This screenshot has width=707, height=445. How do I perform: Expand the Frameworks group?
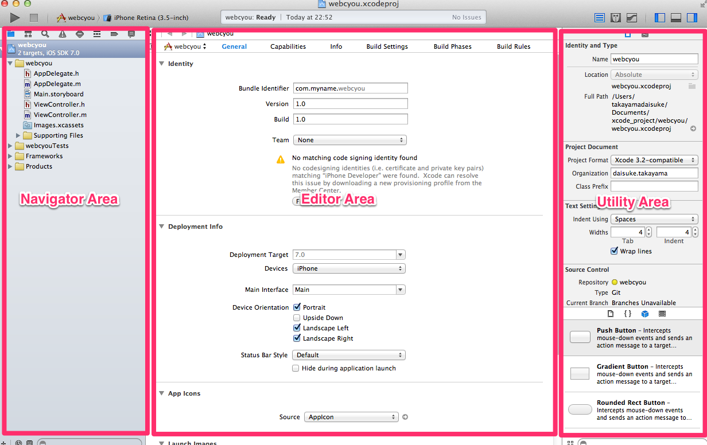point(10,156)
